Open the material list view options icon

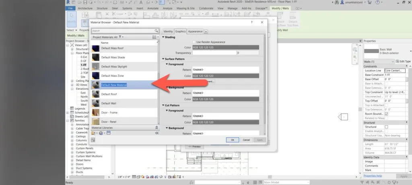click(155, 37)
